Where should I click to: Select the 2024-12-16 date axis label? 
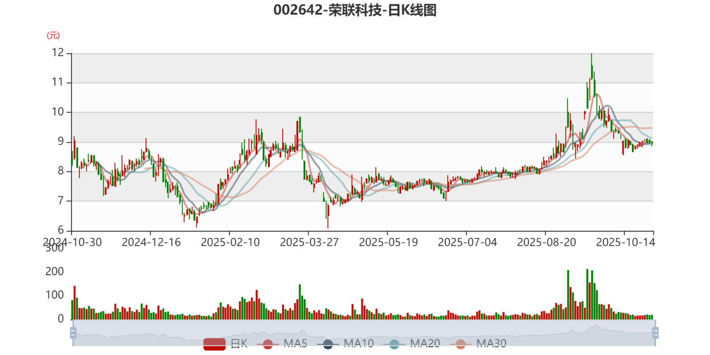tap(151, 242)
